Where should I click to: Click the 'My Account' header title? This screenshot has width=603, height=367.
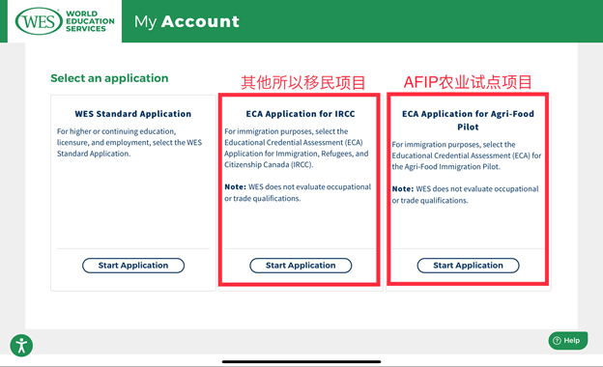click(x=187, y=21)
